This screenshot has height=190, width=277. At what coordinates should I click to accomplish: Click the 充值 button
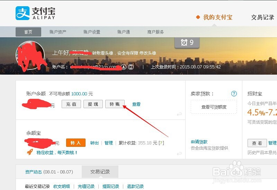click(x=71, y=104)
